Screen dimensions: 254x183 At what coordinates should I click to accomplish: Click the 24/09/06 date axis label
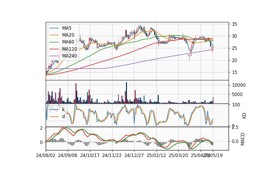tap(68, 155)
